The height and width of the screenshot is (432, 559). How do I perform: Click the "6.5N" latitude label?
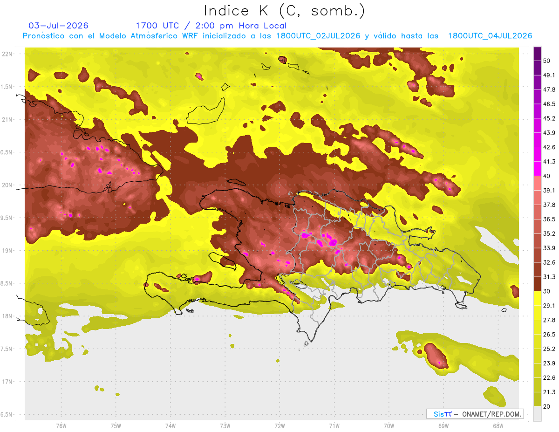tap(7, 415)
